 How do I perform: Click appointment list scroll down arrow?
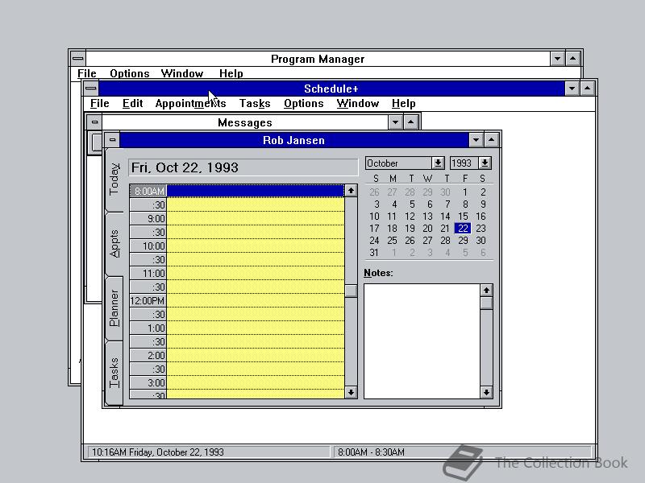(x=351, y=392)
